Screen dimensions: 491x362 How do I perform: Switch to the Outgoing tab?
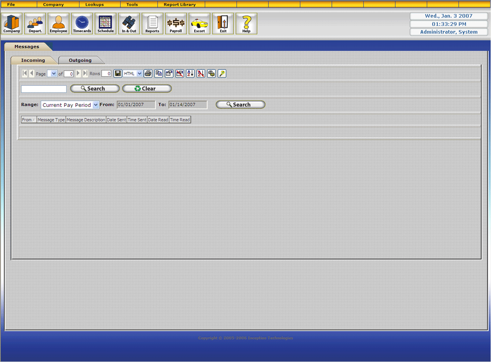click(80, 60)
